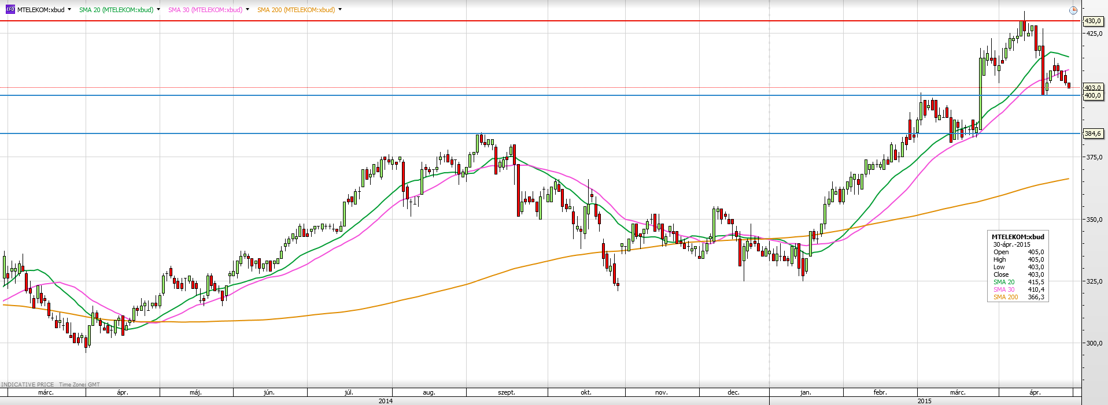
Task: Click the jún. month label
Action: click(269, 392)
